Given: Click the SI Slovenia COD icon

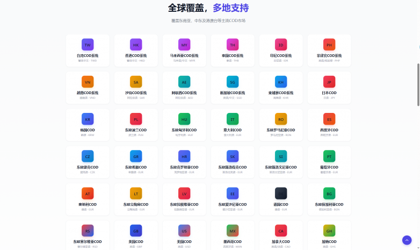Looking at the screenshot, I should pos(281,156).
